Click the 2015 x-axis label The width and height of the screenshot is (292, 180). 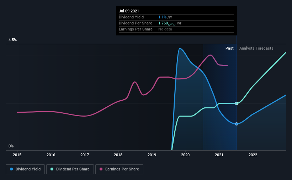(x=17, y=155)
